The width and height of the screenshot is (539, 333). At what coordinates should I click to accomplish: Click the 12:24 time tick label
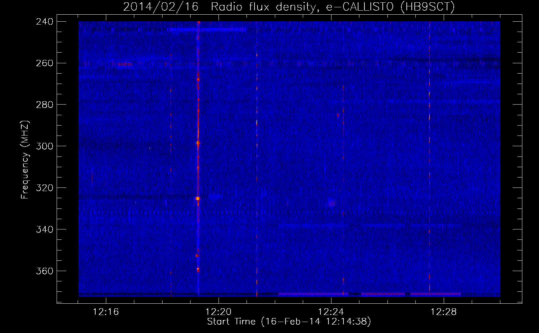[331, 312]
